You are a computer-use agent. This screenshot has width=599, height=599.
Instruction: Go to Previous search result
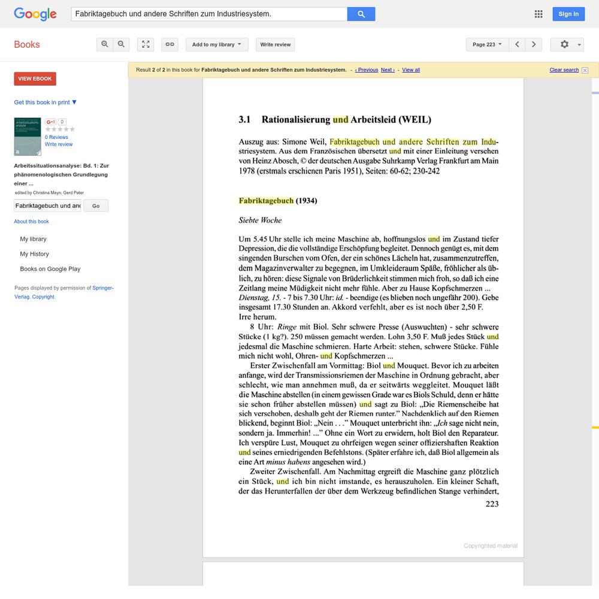coord(367,70)
